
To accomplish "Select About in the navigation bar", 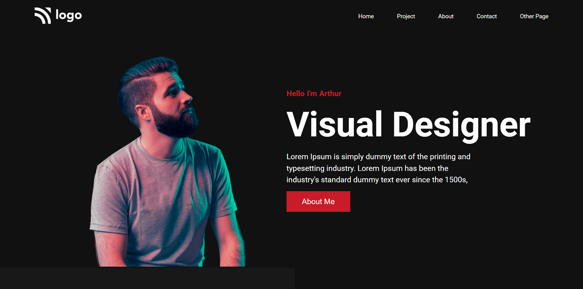I will [446, 16].
